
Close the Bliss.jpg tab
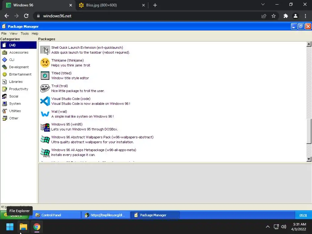144,5
